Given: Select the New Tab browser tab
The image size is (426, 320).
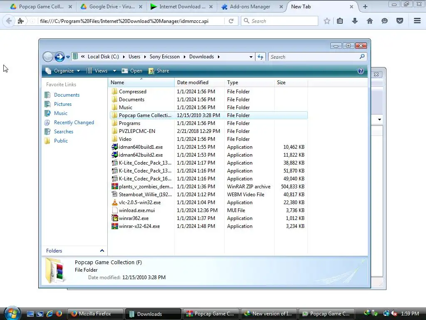Looking at the screenshot, I should point(322,7).
